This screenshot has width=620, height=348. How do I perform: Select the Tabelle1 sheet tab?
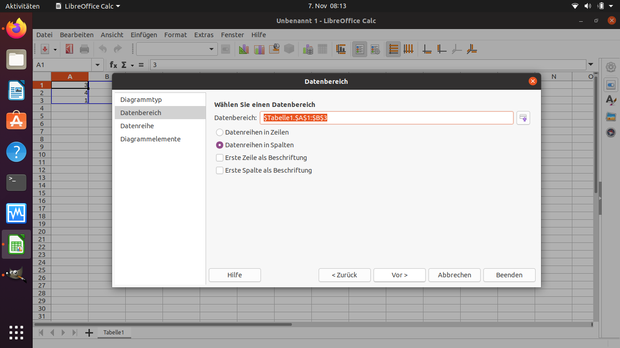click(x=113, y=333)
